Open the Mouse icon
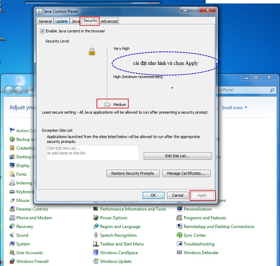 click(x=12, y=200)
